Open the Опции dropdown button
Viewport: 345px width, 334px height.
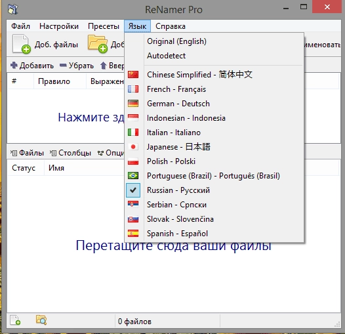pos(111,153)
